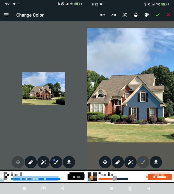
Task: Cancel edits with the red X
Action: [169, 15]
